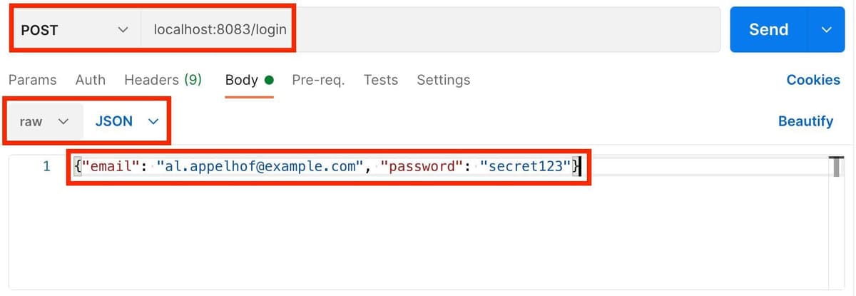Open the JSON format dropdown
This screenshot has width=856, height=296.
pos(126,121)
